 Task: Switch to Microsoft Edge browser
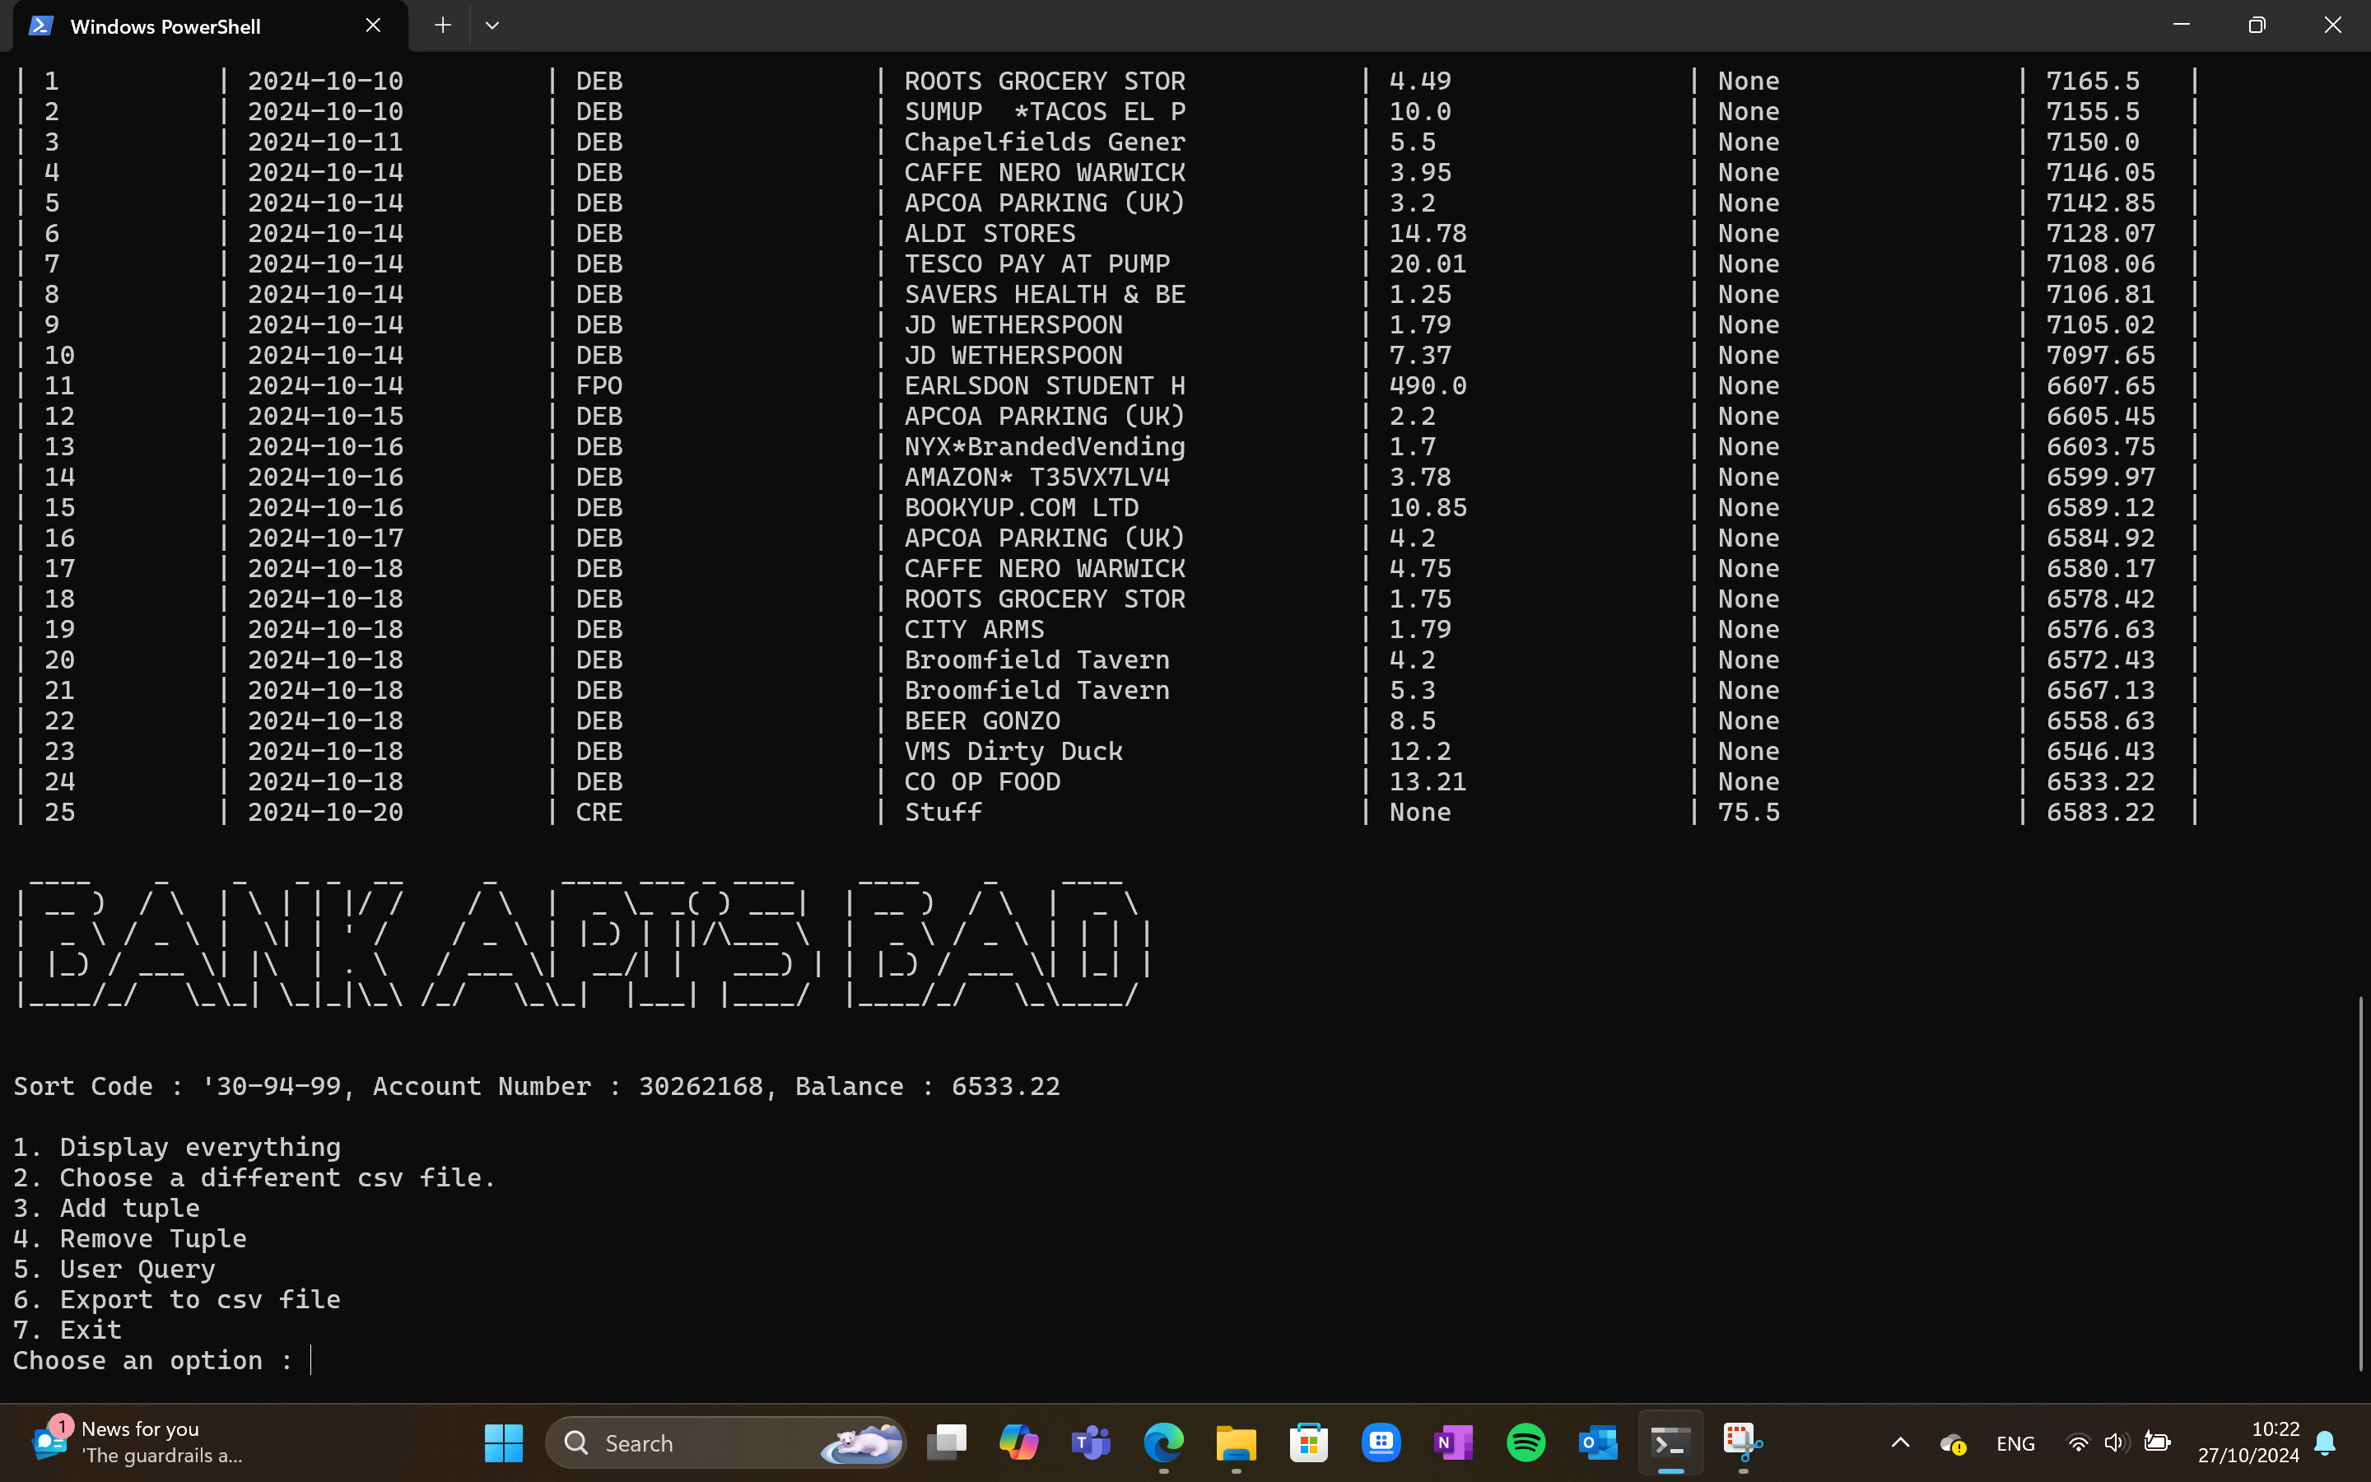pos(1163,1442)
